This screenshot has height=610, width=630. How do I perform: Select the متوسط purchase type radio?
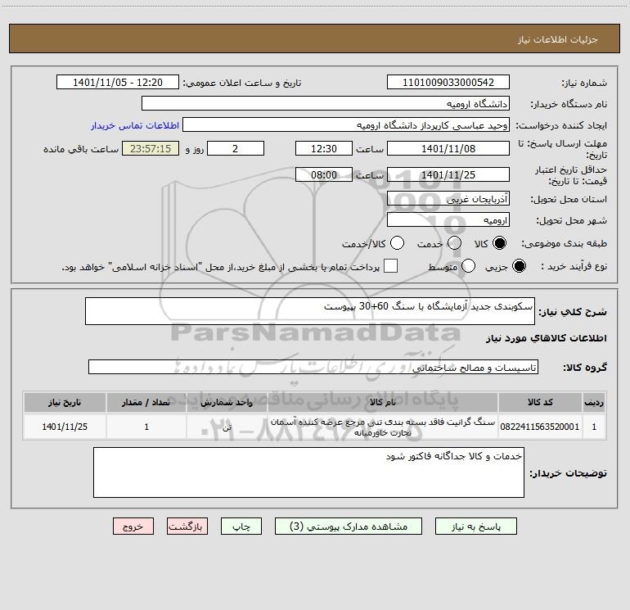click(x=468, y=266)
